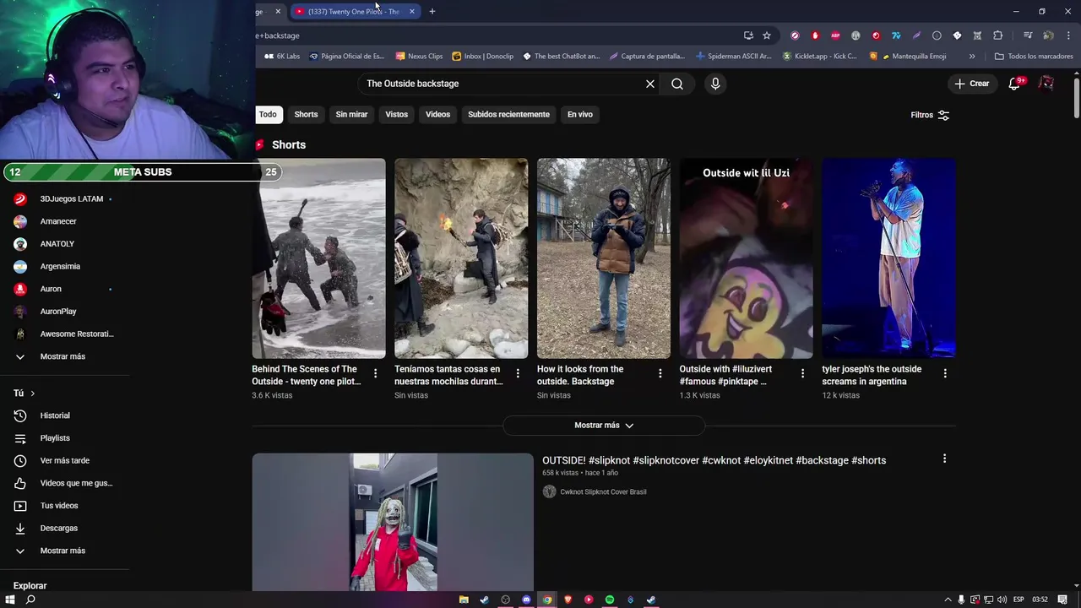
Task: Open options for 'How it looks from the outside' short
Action: pos(660,373)
